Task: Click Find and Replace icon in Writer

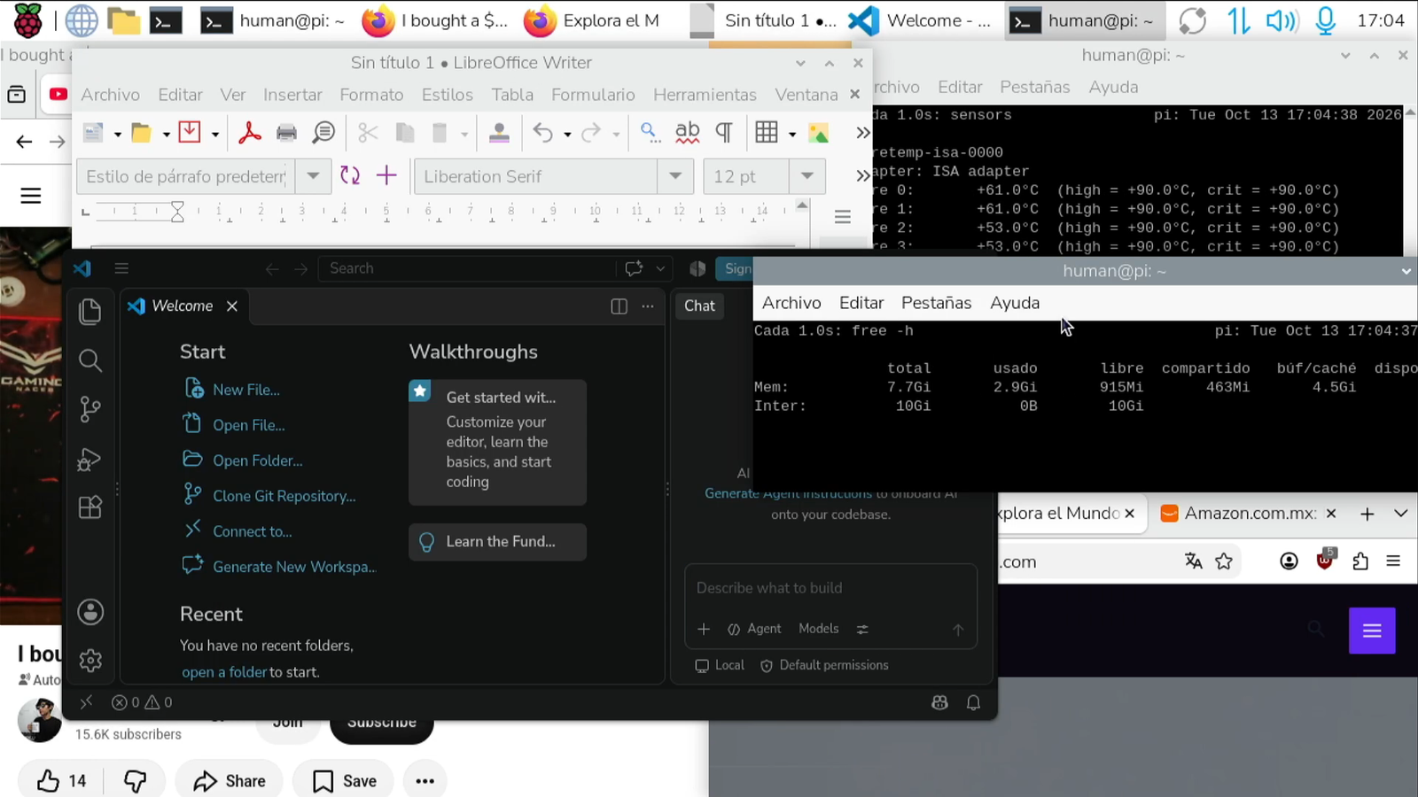Action: (x=650, y=133)
